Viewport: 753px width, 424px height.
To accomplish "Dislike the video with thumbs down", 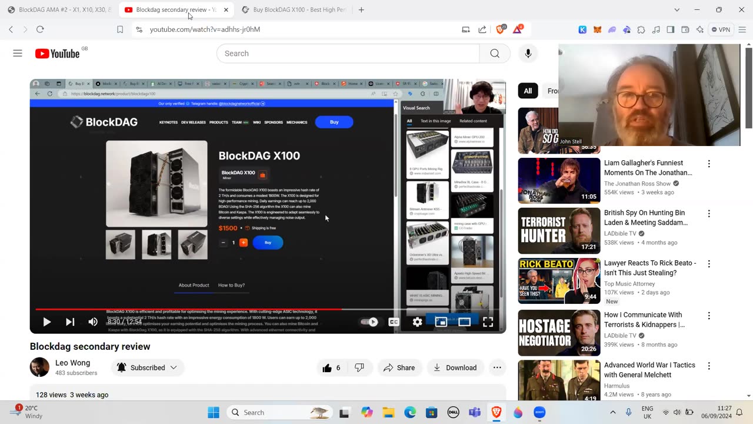I will tap(359, 367).
